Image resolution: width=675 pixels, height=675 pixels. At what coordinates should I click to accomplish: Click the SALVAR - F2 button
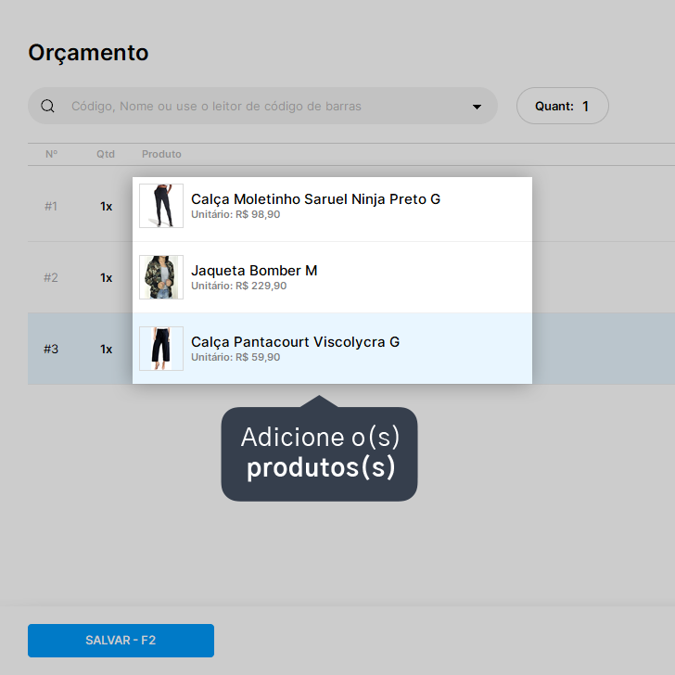(x=121, y=640)
